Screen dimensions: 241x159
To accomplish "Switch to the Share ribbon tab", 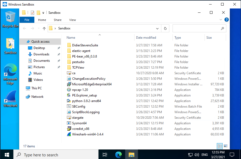I will [58, 20].
